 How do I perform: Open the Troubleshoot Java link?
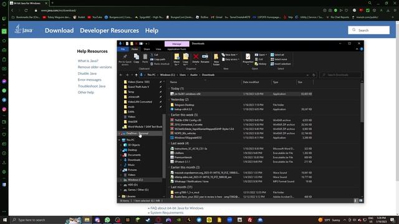(x=92, y=86)
